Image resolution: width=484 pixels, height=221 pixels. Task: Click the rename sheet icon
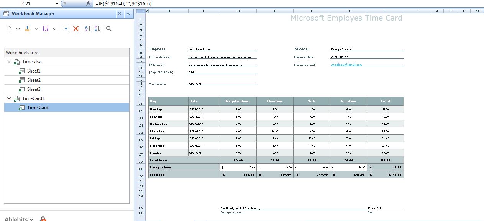[x=67, y=29]
